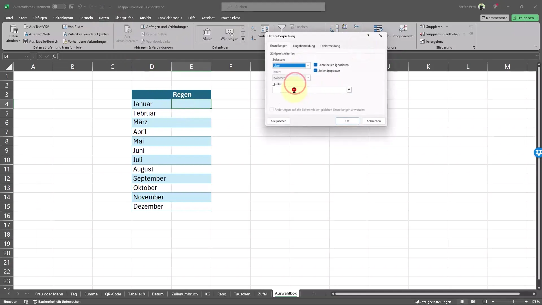Sort ascending A to Z

coord(253,29)
